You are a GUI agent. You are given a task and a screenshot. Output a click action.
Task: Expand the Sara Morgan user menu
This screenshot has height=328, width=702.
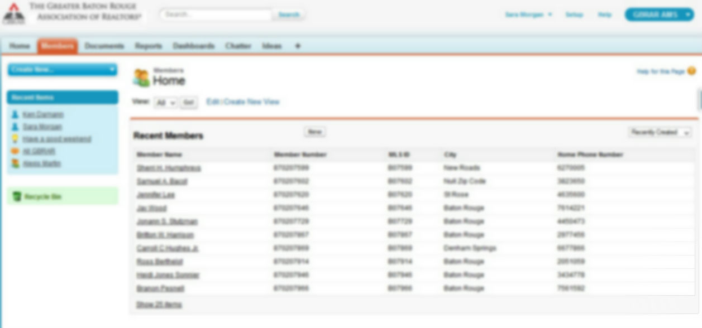(528, 15)
